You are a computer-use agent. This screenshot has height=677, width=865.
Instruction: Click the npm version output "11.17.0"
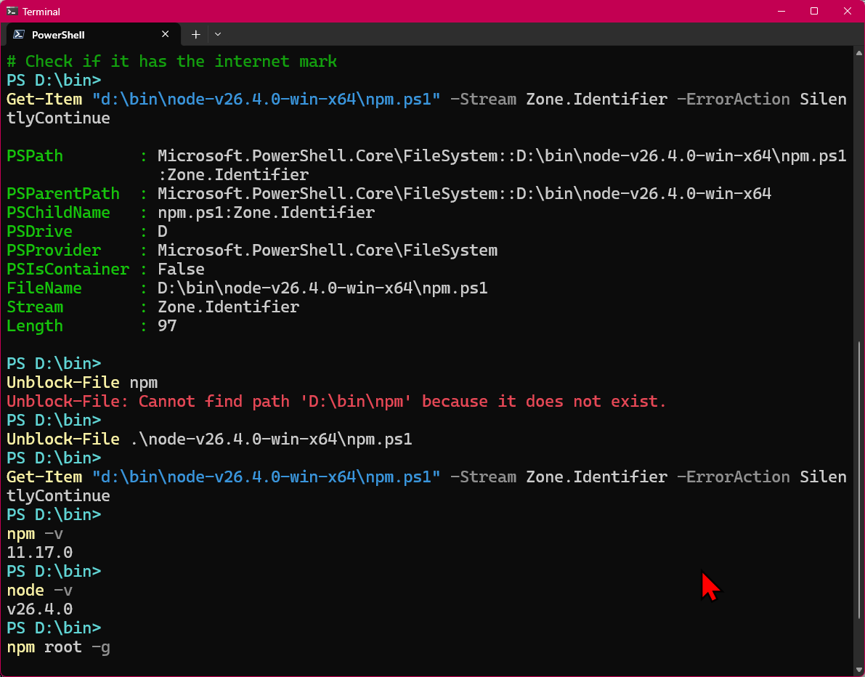pos(40,552)
